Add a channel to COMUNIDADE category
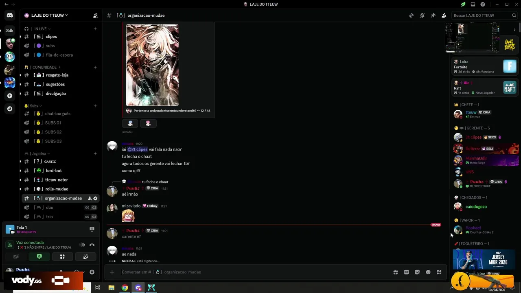 click(95, 67)
